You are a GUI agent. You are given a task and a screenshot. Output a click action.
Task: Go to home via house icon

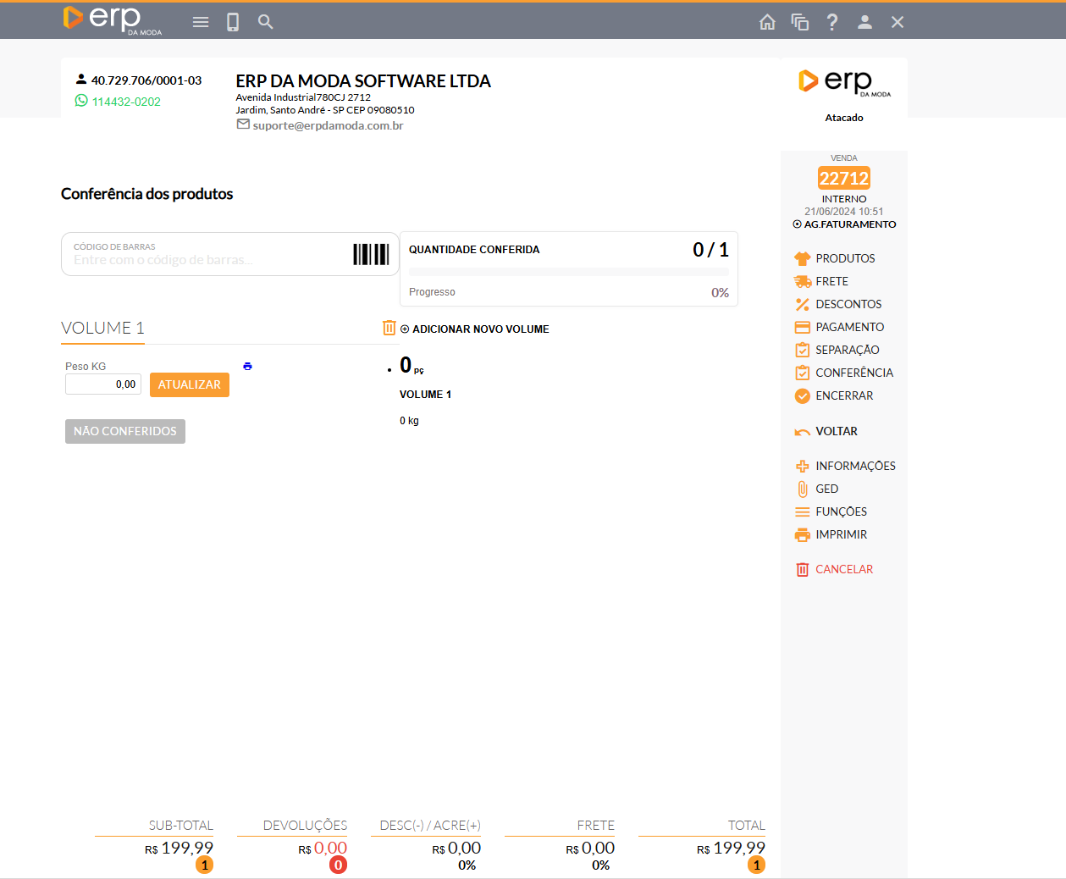(x=767, y=22)
